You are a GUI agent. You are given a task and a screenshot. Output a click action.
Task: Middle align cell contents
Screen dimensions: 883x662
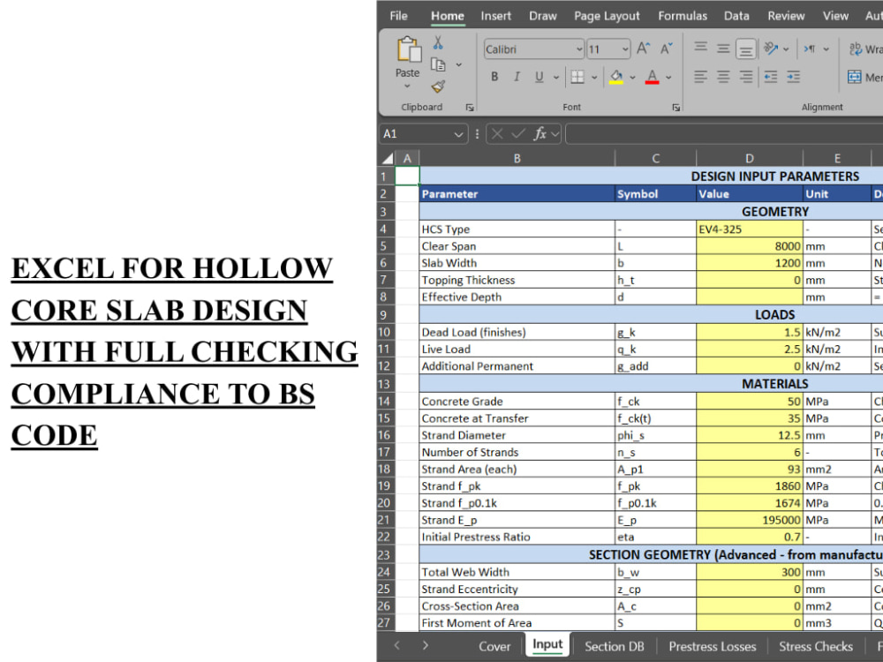click(723, 49)
